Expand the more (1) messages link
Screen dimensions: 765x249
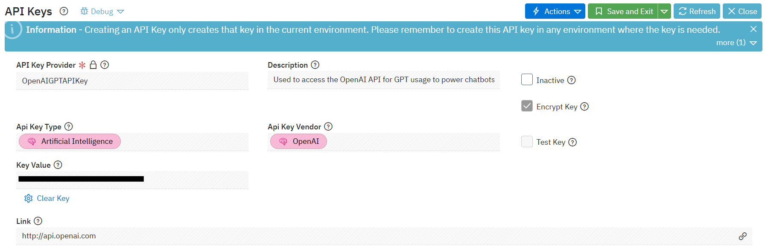pos(736,43)
